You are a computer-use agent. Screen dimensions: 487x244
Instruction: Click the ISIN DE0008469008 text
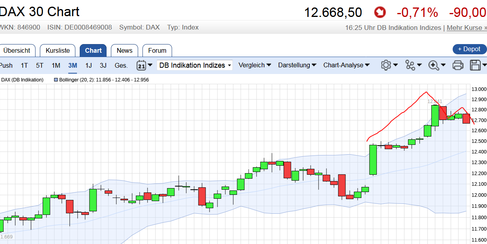point(80,28)
